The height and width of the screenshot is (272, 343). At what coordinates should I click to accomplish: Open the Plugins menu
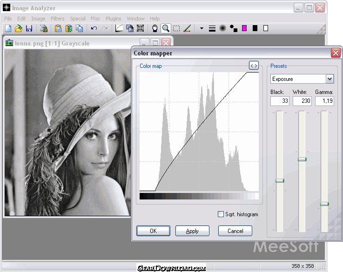(113, 19)
